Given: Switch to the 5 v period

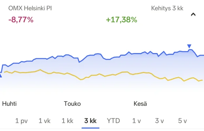Looking at the screenshot, I should coord(182,121).
